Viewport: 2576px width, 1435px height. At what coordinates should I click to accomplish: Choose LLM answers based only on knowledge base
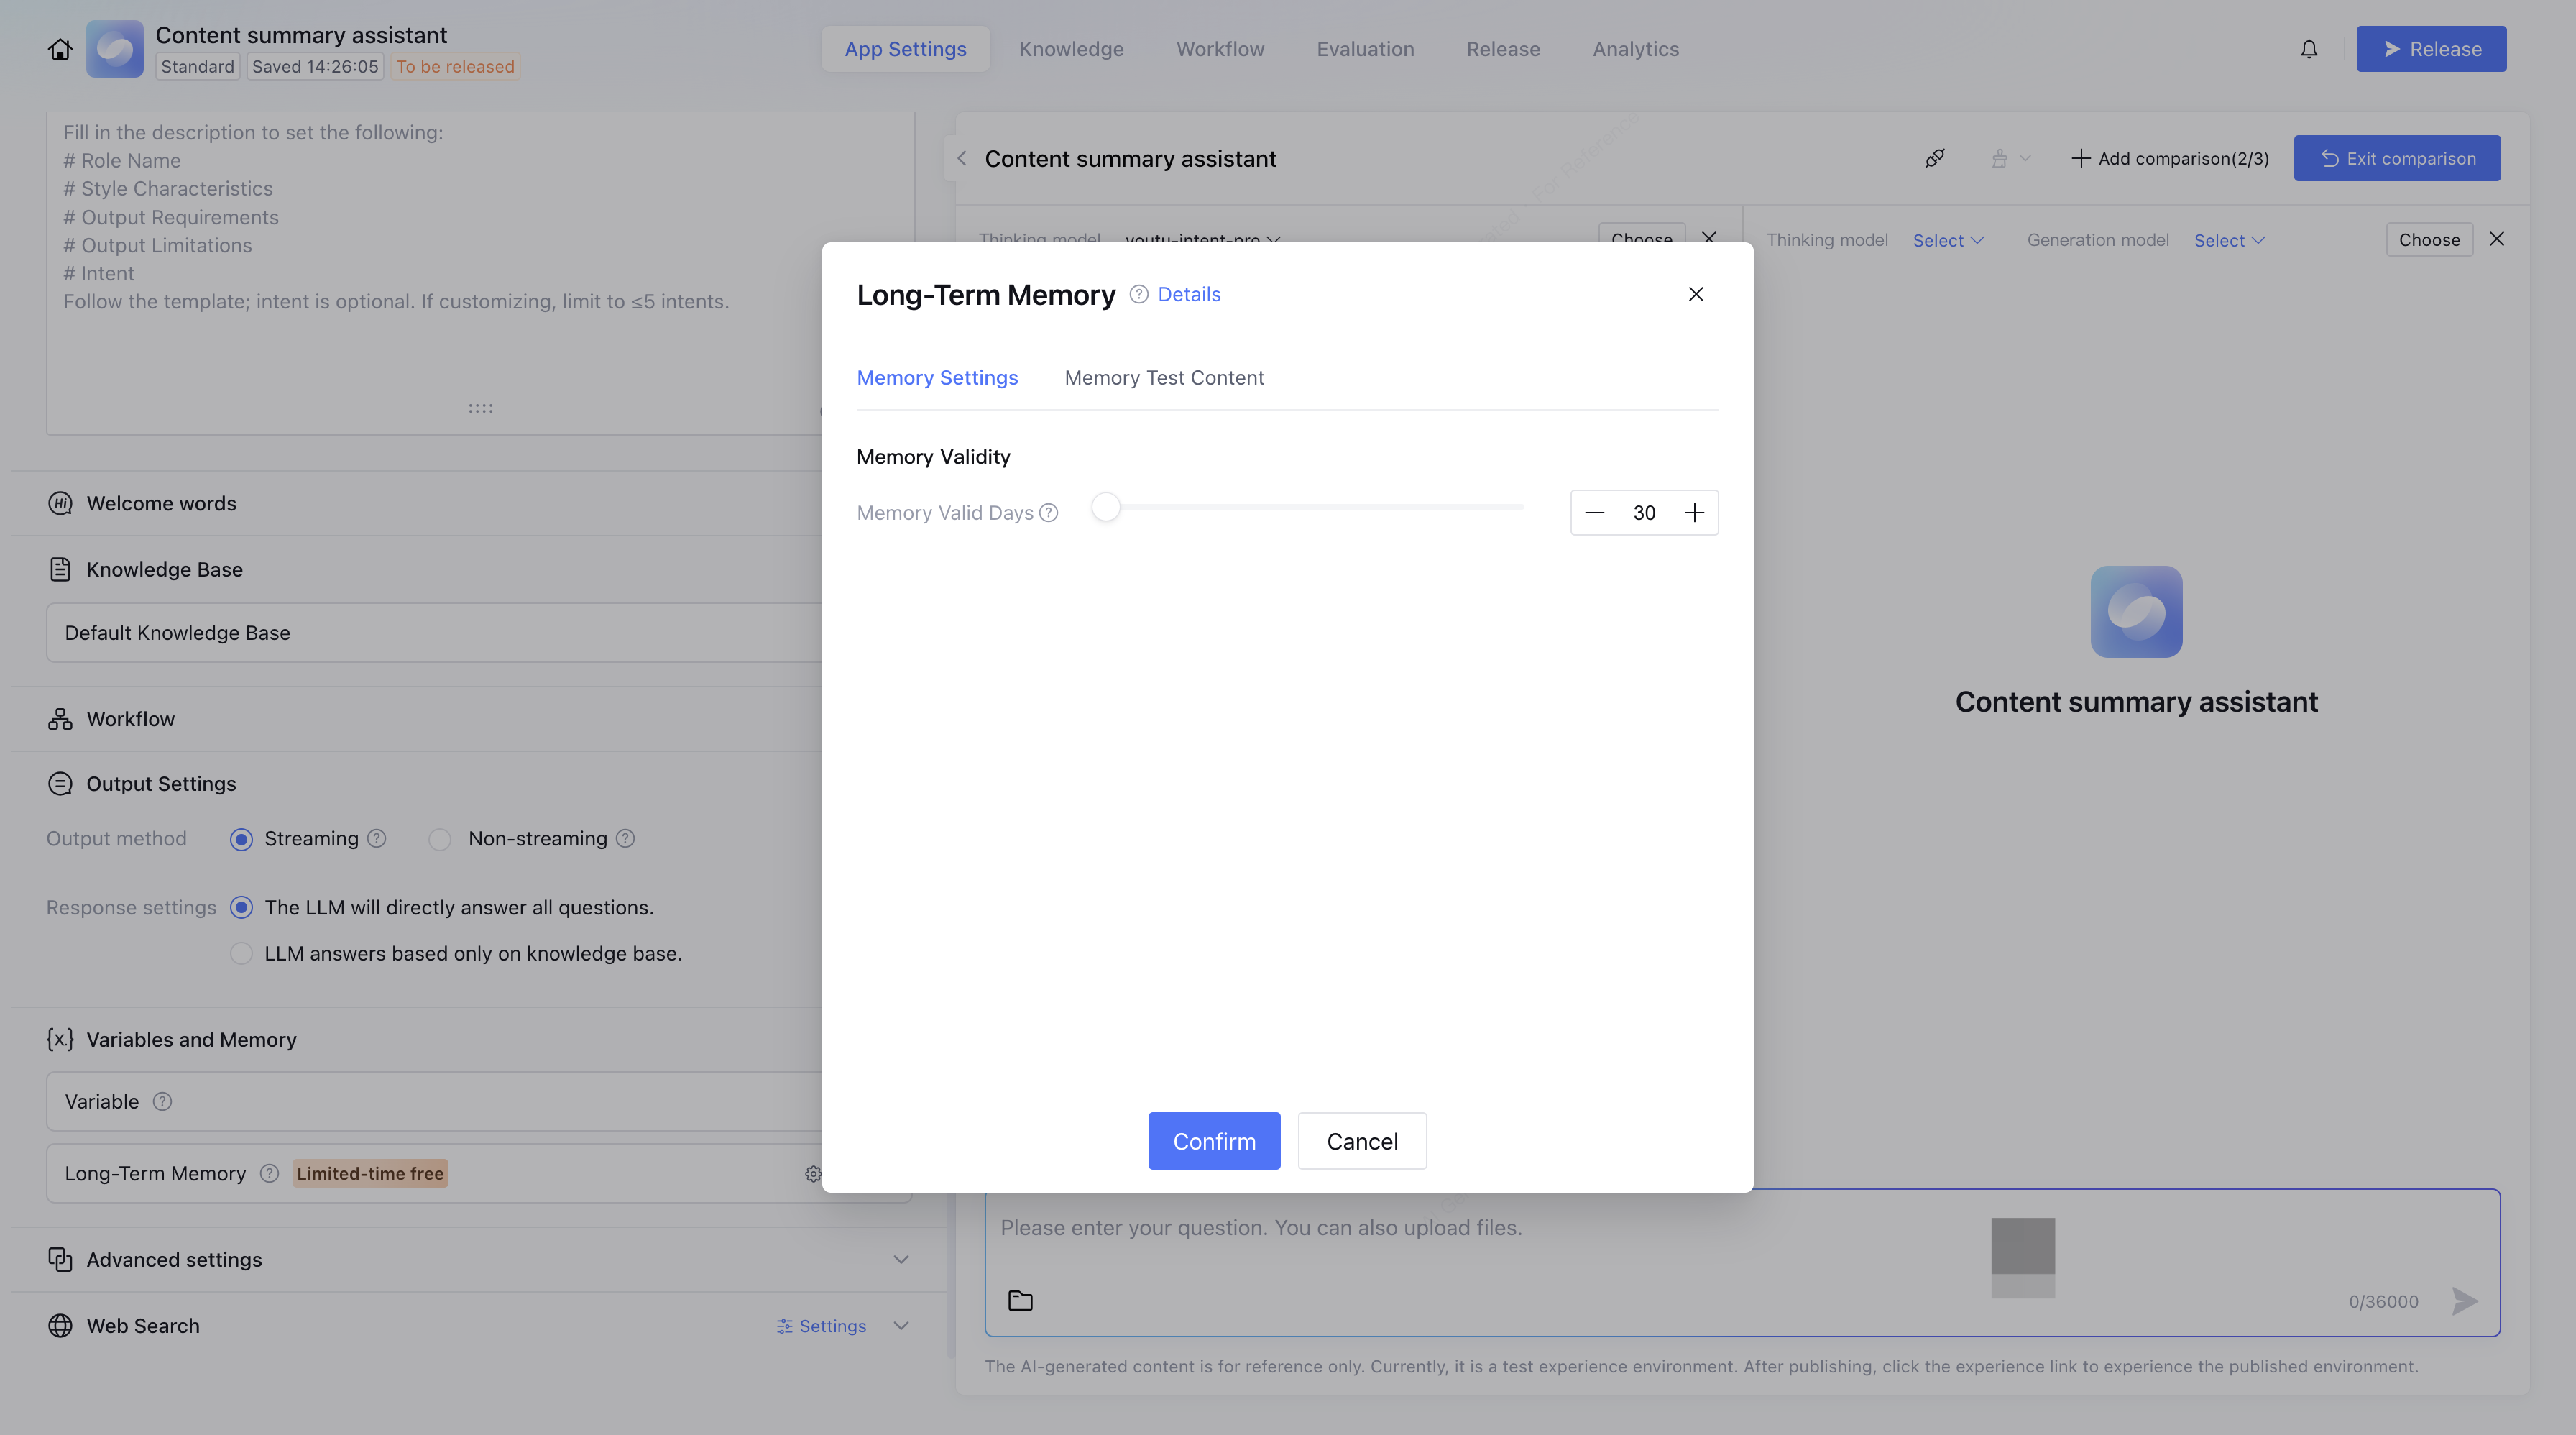(241, 954)
